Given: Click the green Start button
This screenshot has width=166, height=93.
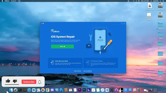Looking at the screenshot, I should pos(62,47).
